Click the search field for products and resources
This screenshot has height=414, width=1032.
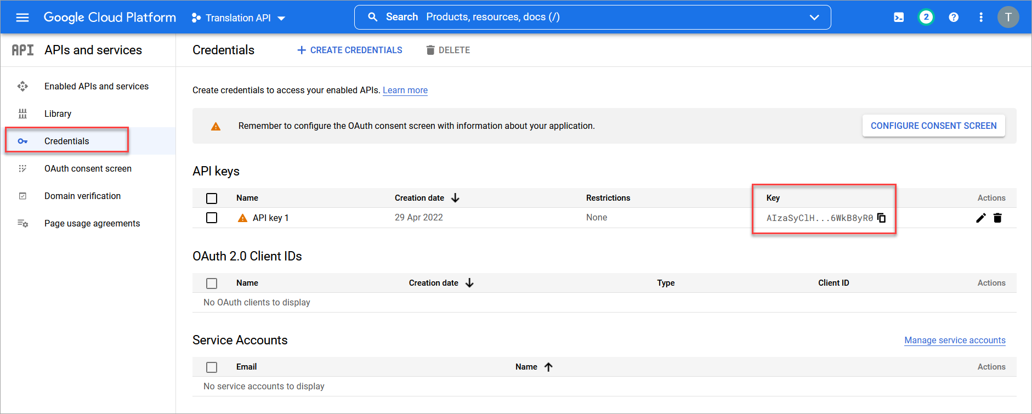tap(592, 17)
